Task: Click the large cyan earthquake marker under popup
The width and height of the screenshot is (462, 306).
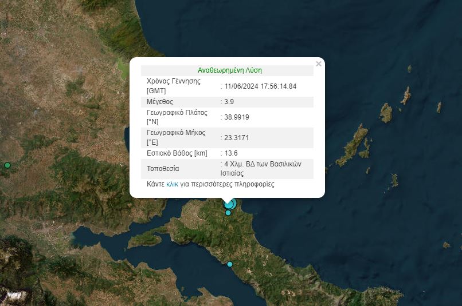Action: (x=229, y=204)
